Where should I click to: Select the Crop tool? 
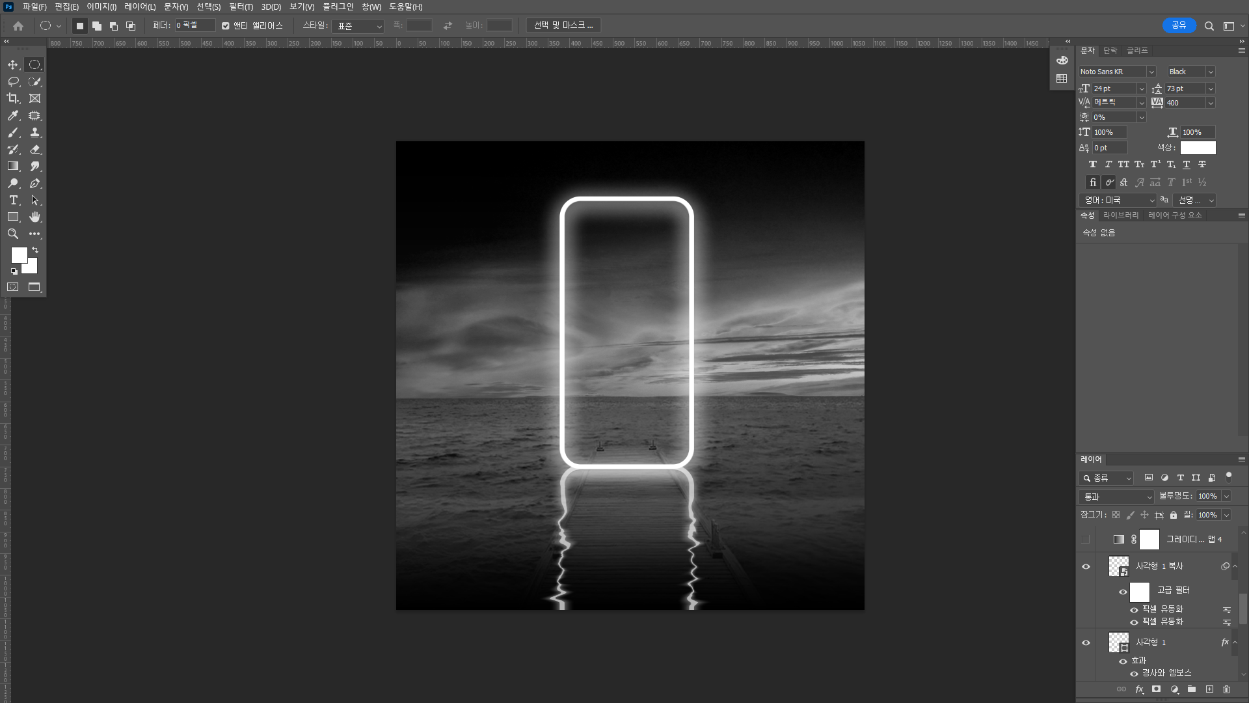click(12, 98)
